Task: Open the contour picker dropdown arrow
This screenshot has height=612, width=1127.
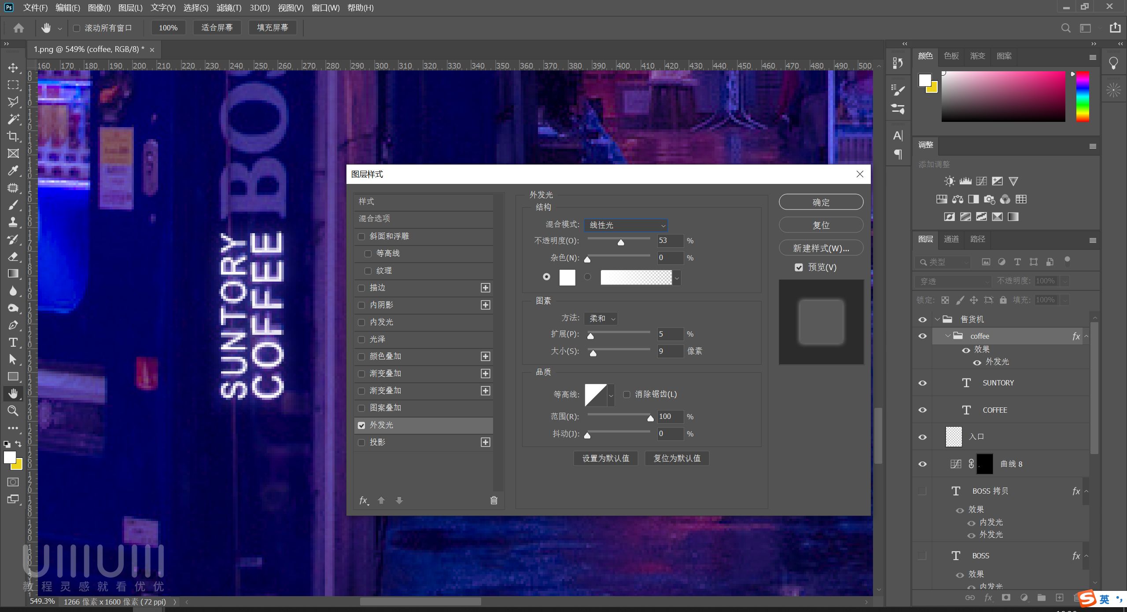Action: [611, 395]
